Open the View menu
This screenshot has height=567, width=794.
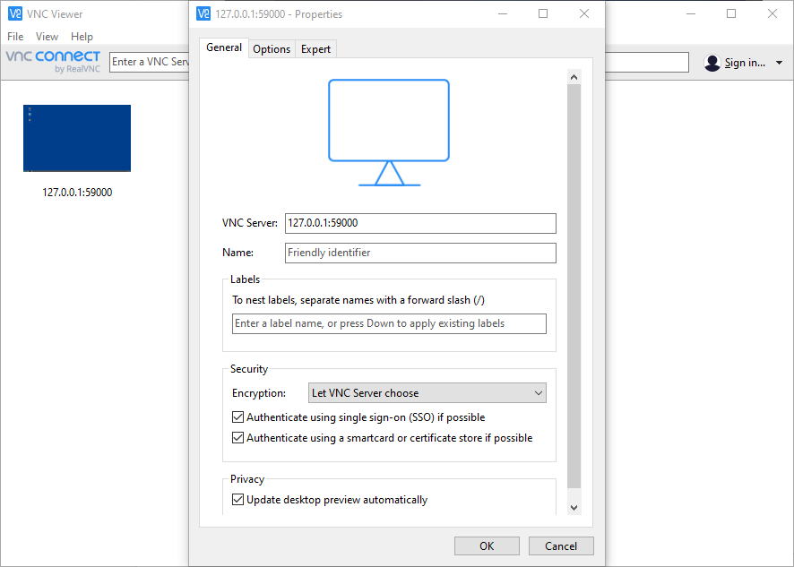47,36
